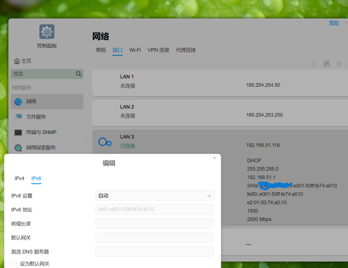Image resolution: width=348 pixels, height=268 pixels.
Task: Close the 编辑 dialog
Action: point(214,158)
